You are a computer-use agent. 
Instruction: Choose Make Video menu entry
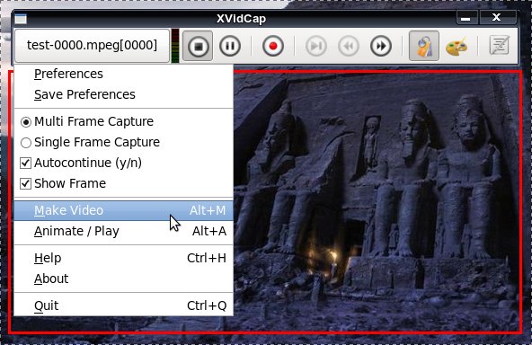123,210
